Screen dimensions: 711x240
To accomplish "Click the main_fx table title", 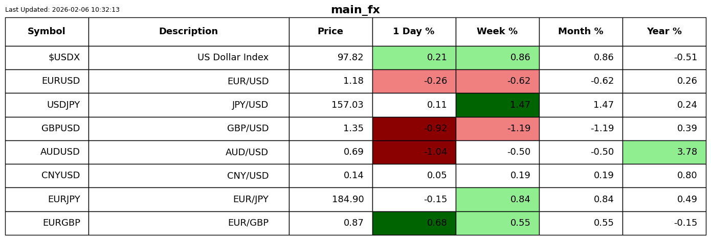I will point(355,10).
